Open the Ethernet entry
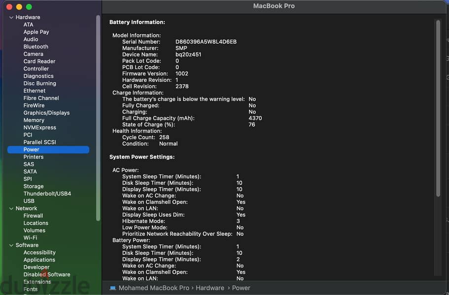Screen dimensions: 449x295 pos(35,91)
